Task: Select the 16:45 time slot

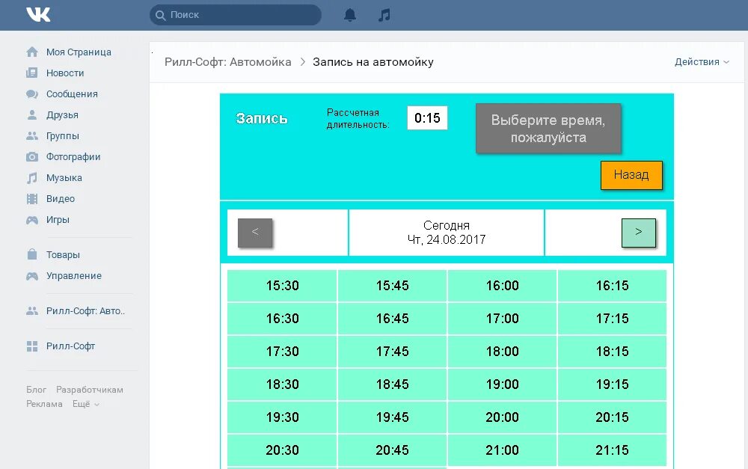Action: coord(392,318)
